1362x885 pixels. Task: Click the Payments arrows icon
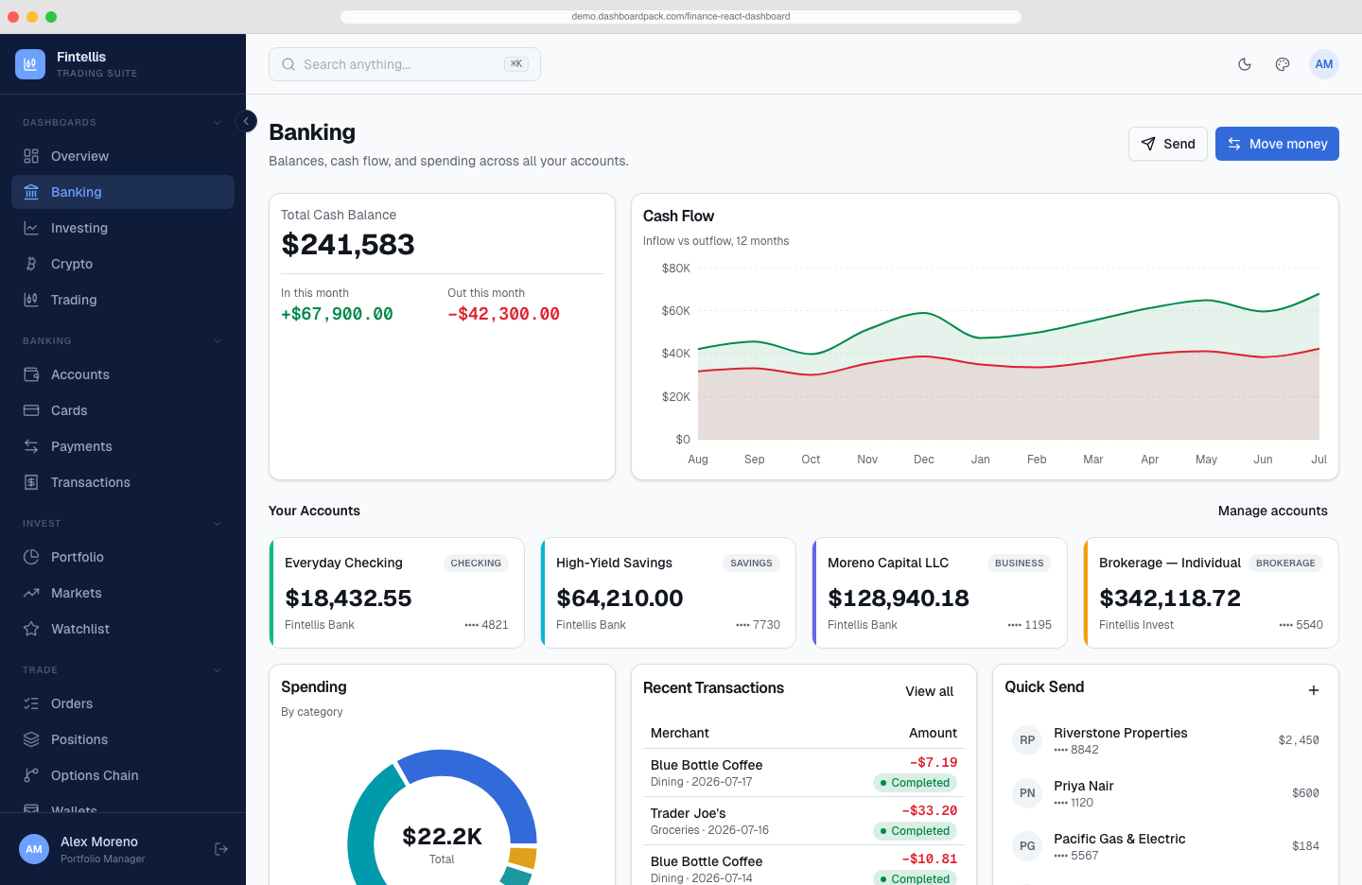(31, 446)
